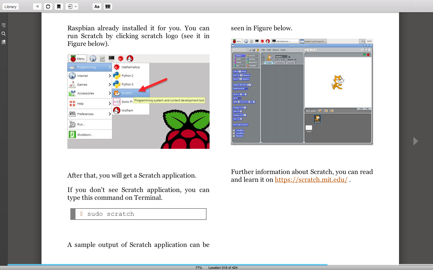Select the Raspberry Pi menu figure
This screenshot has width=433, height=270.
click(x=138, y=101)
